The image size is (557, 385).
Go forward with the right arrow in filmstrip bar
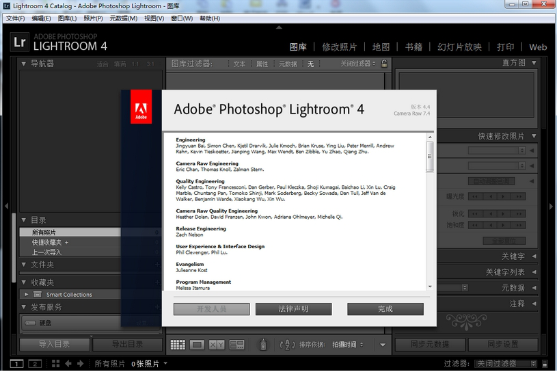81,364
